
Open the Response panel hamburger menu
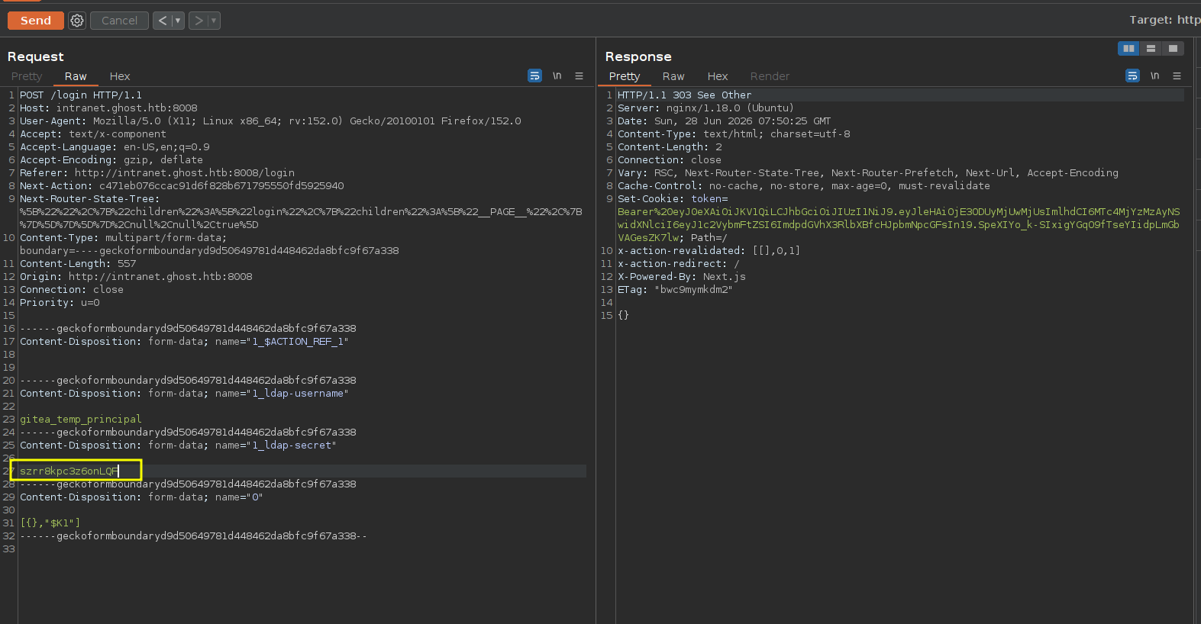(x=1177, y=76)
